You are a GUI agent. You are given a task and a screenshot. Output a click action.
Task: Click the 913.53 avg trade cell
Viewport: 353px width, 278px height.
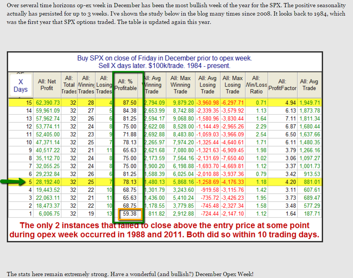click(312, 174)
